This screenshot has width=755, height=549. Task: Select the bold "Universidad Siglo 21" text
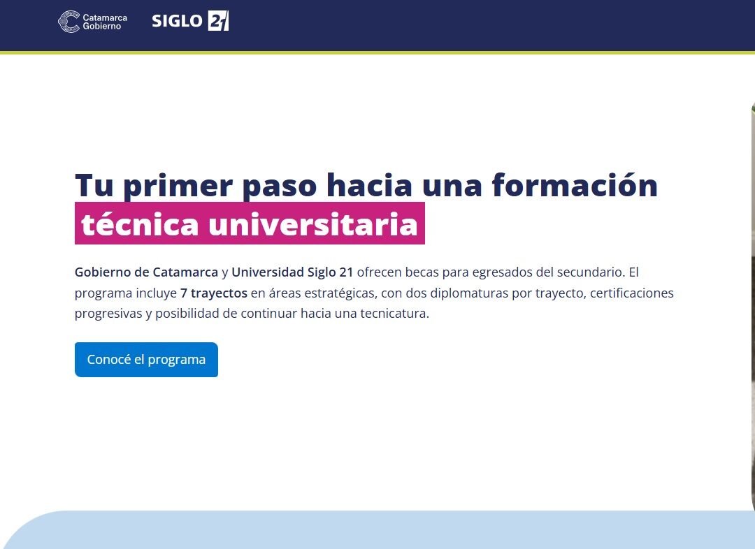tap(292, 272)
